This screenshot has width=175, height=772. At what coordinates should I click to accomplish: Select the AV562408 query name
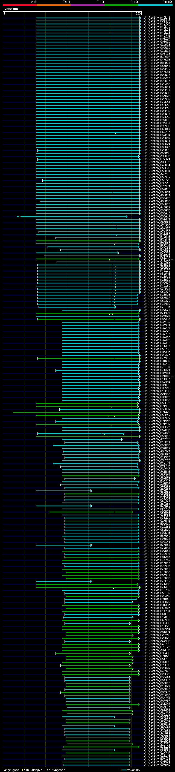coord(10,9)
